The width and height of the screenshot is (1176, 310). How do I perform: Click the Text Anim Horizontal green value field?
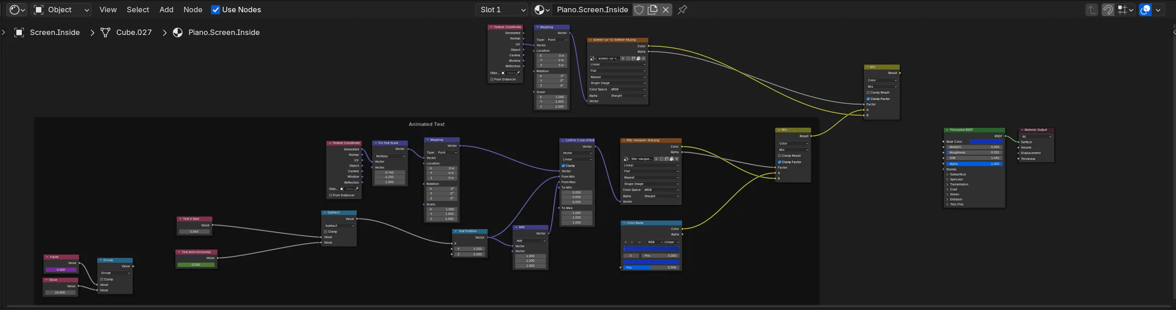(x=196, y=265)
